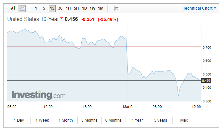This screenshot has height=131, width=223.
Task: Choose the 1 minute interval
Action: click(36, 8)
